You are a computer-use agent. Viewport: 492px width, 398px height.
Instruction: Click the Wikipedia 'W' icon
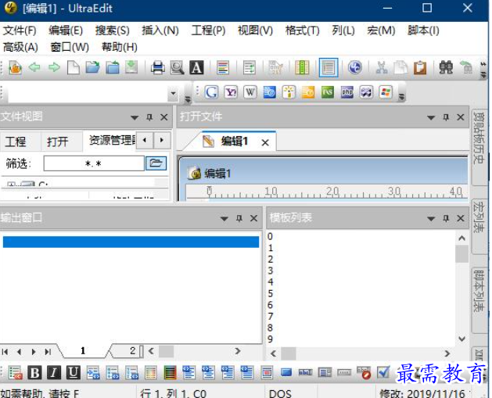coord(250,92)
